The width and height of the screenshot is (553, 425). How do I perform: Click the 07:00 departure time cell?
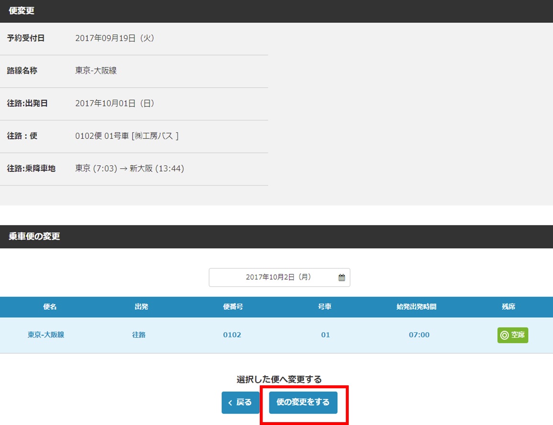click(419, 335)
